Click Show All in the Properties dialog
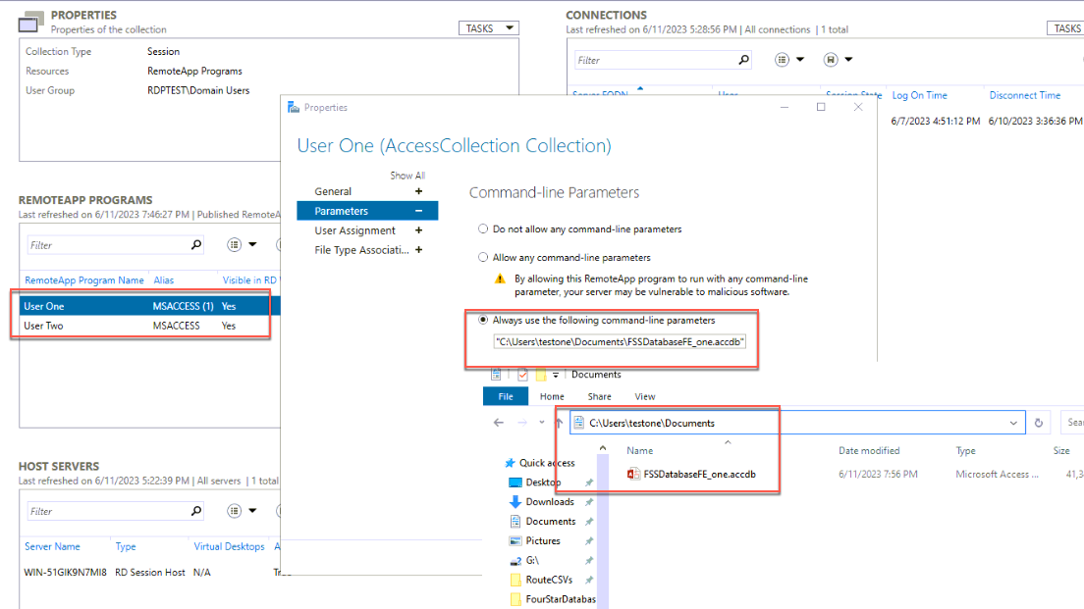Image resolution: width=1084 pixels, height=609 pixels. pyautogui.click(x=407, y=175)
